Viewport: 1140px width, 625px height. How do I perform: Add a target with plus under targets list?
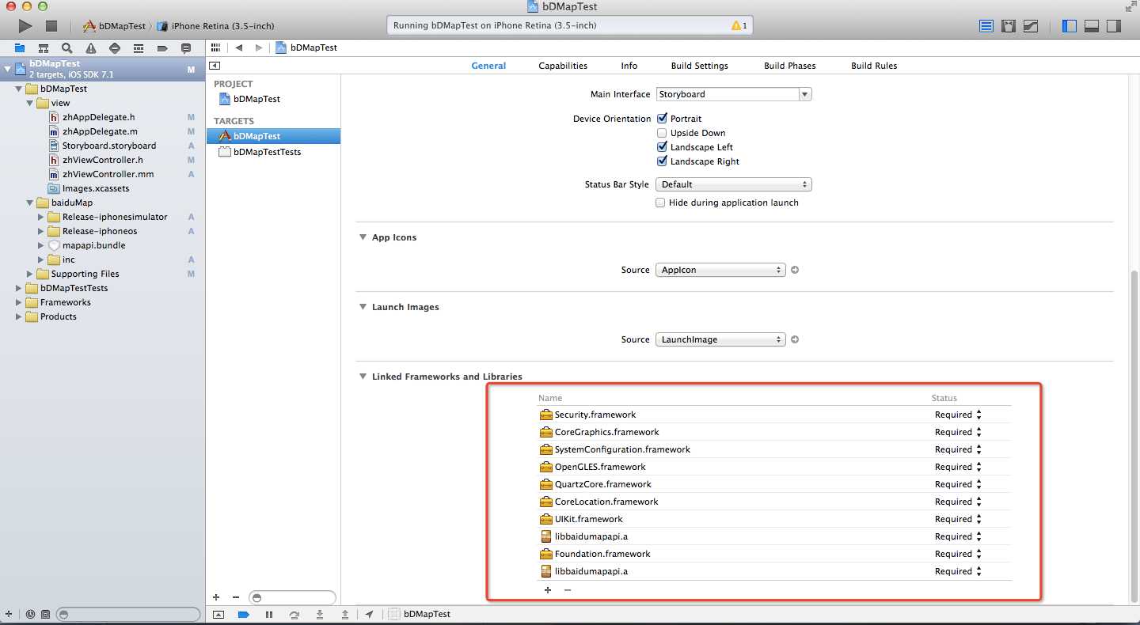coord(216,597)
